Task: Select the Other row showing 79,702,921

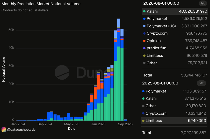Action: (x=175, y=63)
